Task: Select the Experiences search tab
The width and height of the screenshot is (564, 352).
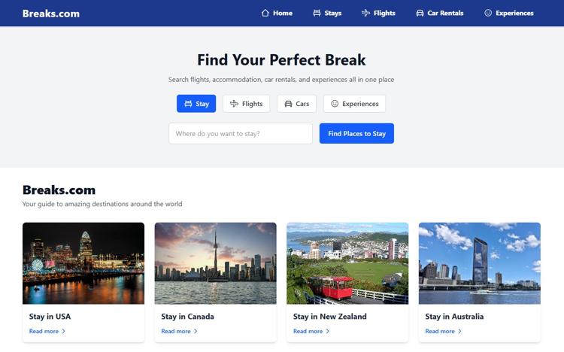Action: (x=354, y=104)
